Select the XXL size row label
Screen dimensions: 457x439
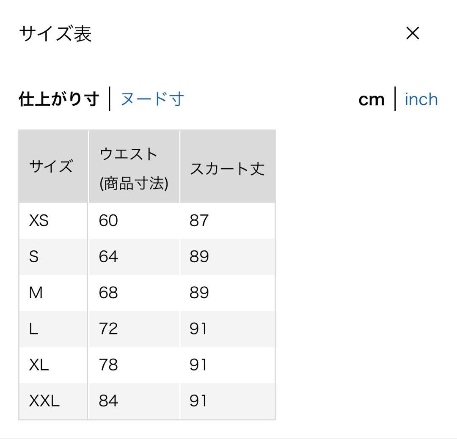(44, 401)
